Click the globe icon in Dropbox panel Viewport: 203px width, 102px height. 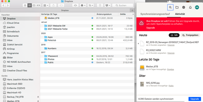click(x=184, y=7)
